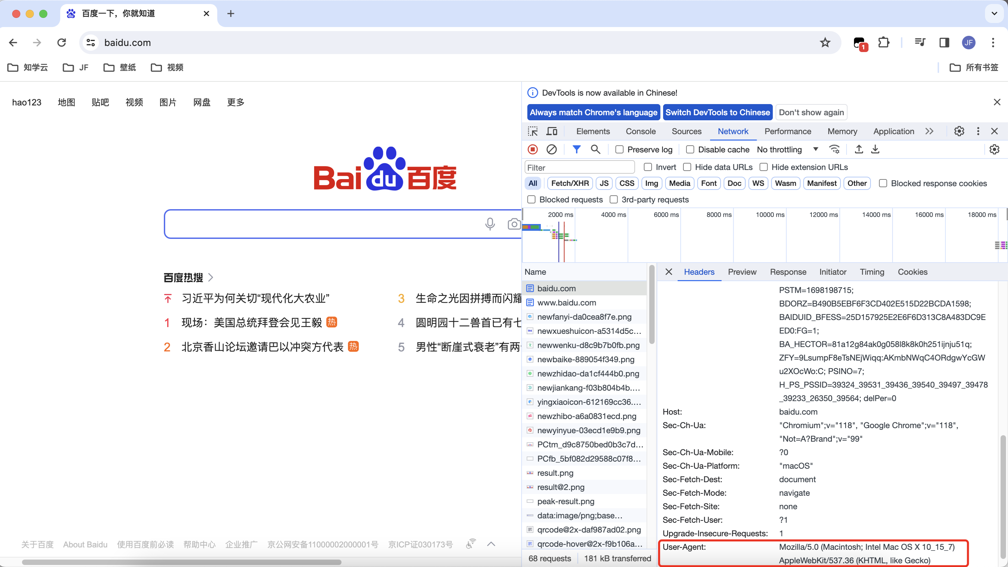Click the network Filter text field
Screen dimensions: 1008x567
(580, 168)
